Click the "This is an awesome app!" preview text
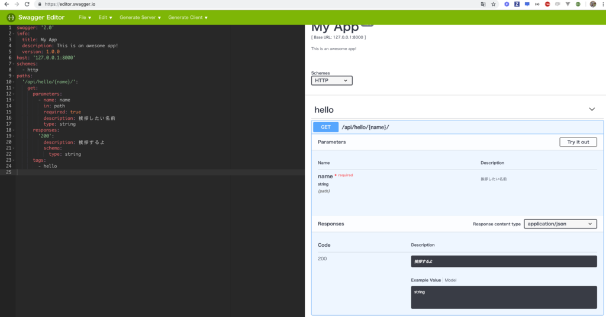The width and height of the screenshot is (606, 317). coord(334,48)
